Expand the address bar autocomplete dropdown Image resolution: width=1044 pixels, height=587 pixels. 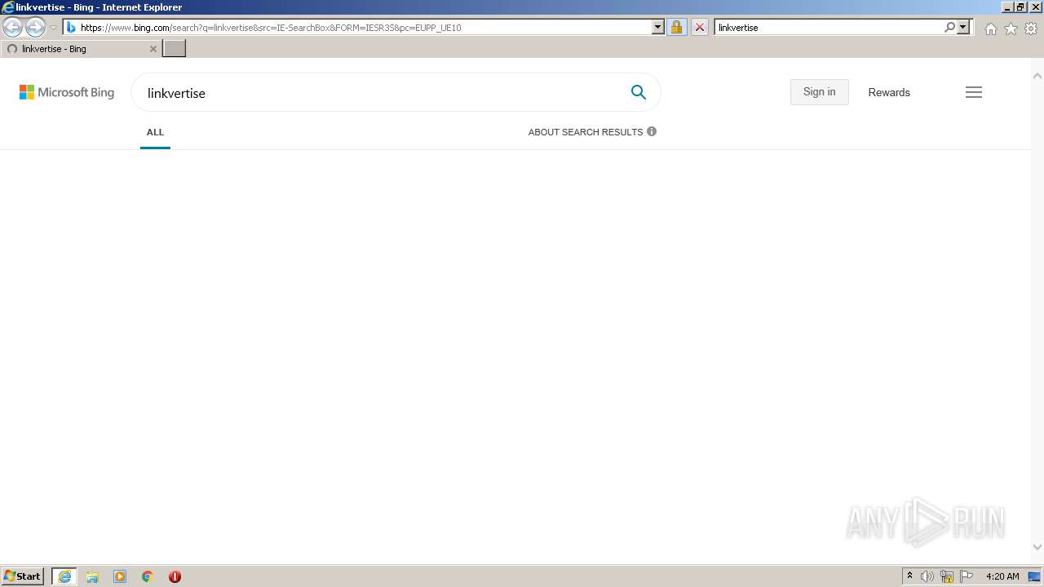658,27
